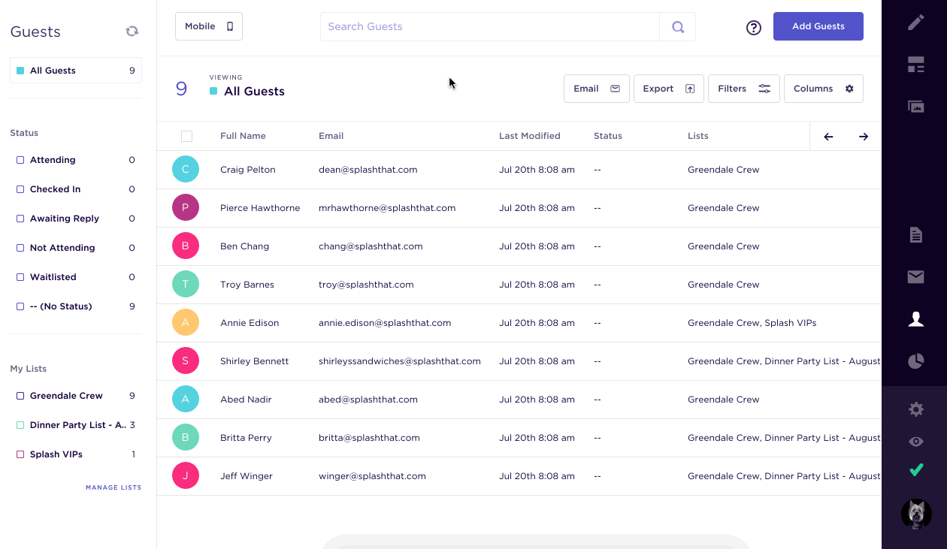
Task: Click Pierce Hawthorne's guest name
Action: [260, 208]
